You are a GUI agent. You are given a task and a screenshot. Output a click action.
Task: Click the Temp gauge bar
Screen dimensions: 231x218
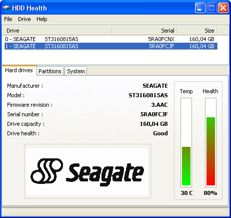(186, 142)
